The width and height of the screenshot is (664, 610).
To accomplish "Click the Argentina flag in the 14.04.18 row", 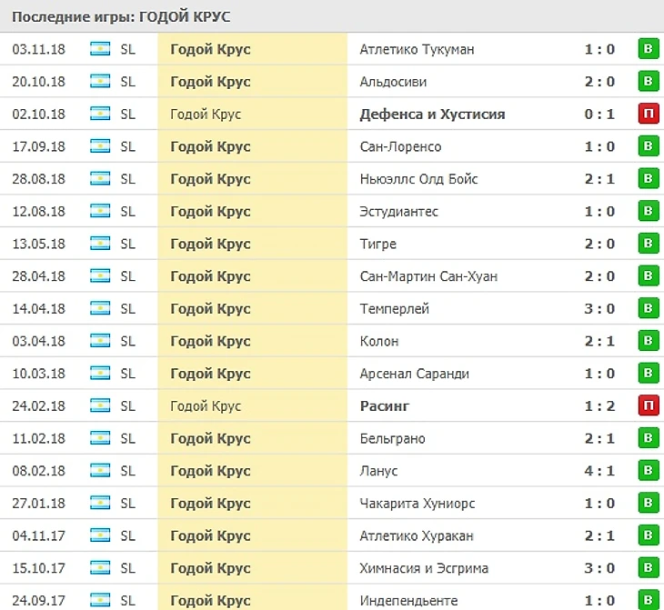I will (x=100, y=309).
